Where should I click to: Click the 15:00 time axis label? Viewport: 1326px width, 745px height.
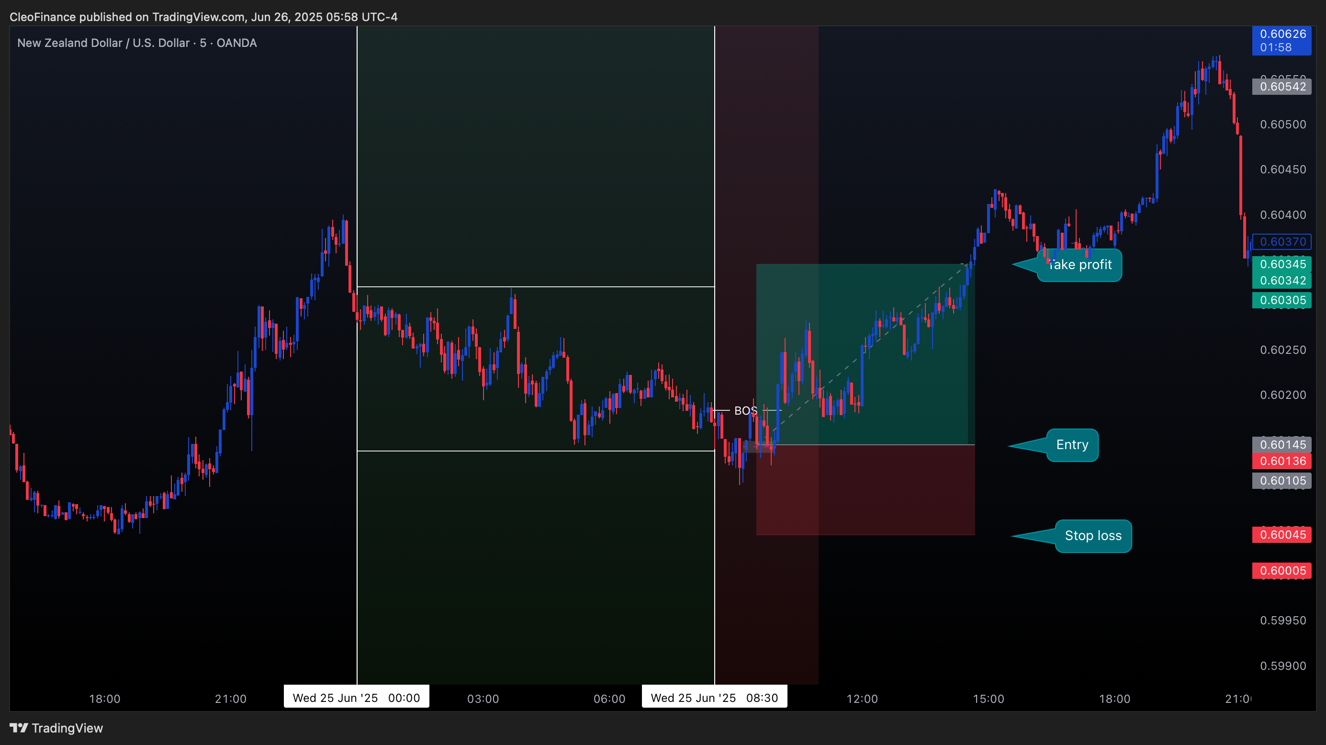tap(989, 699)
